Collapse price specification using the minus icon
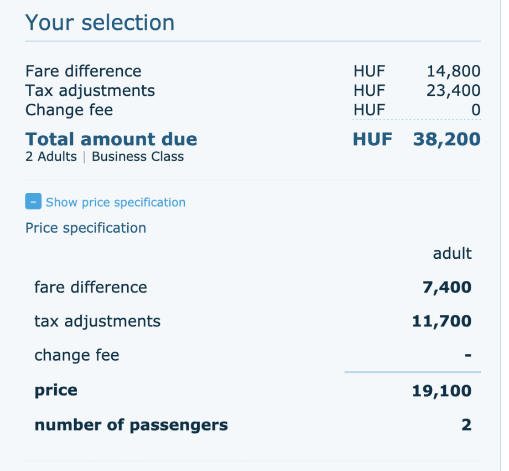 point(33,202)
